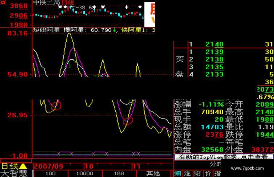Click the 慢阿星 indicator label
This screenshot has height=177, width=274.
pyautogui.click(x=74, y=30)
